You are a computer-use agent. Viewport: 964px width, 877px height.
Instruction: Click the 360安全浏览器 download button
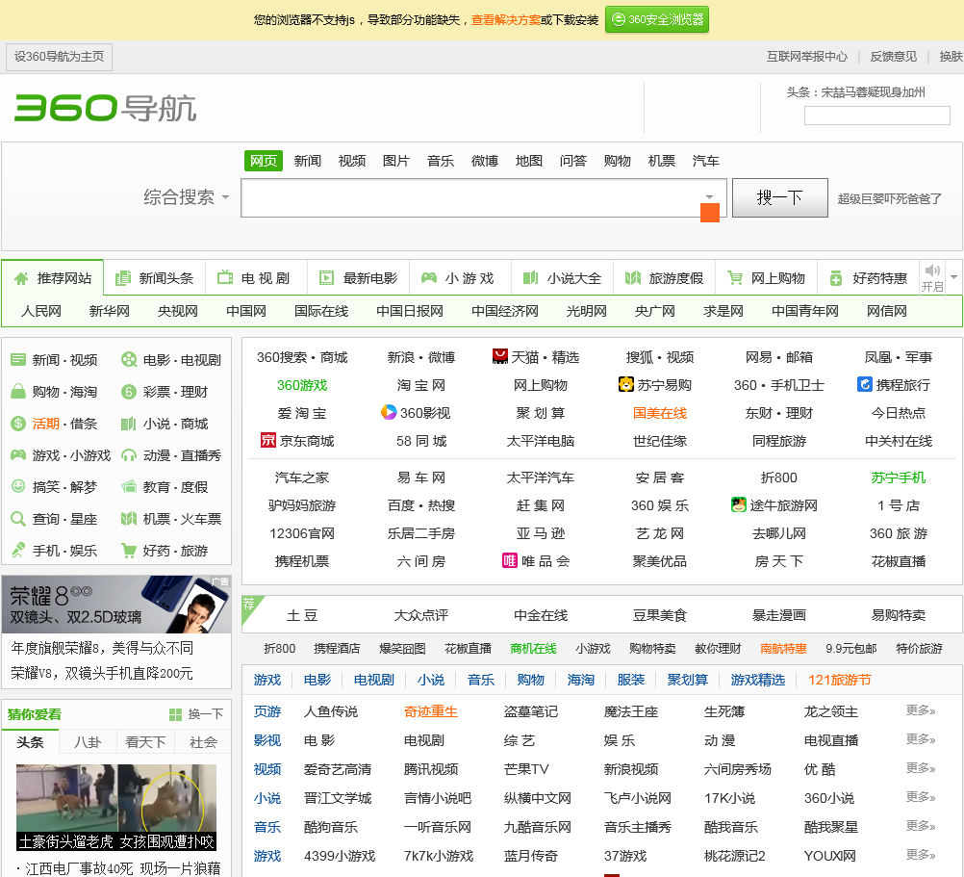[657, 19]
